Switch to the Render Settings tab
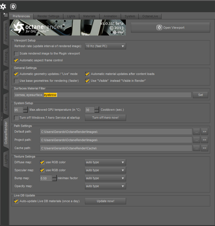Image resolution: width=215 pixels, height=226 pixels. pyautogui.click(x=48, y=16)
